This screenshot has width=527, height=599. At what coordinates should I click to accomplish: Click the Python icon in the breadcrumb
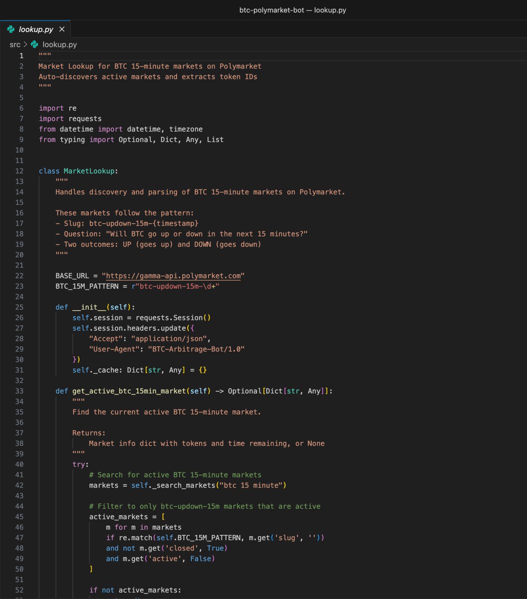pos(34,44)
